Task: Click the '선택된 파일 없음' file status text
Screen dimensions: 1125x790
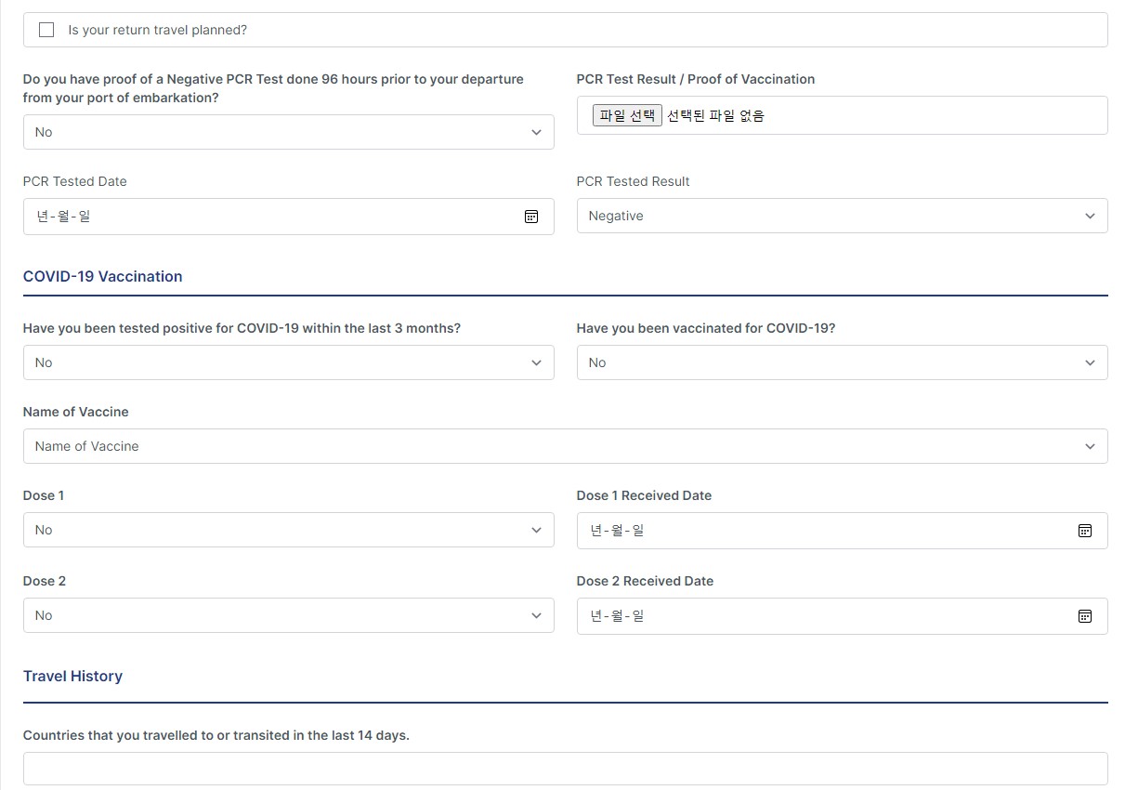Action: pyautogui.click(x=715, y=115)
